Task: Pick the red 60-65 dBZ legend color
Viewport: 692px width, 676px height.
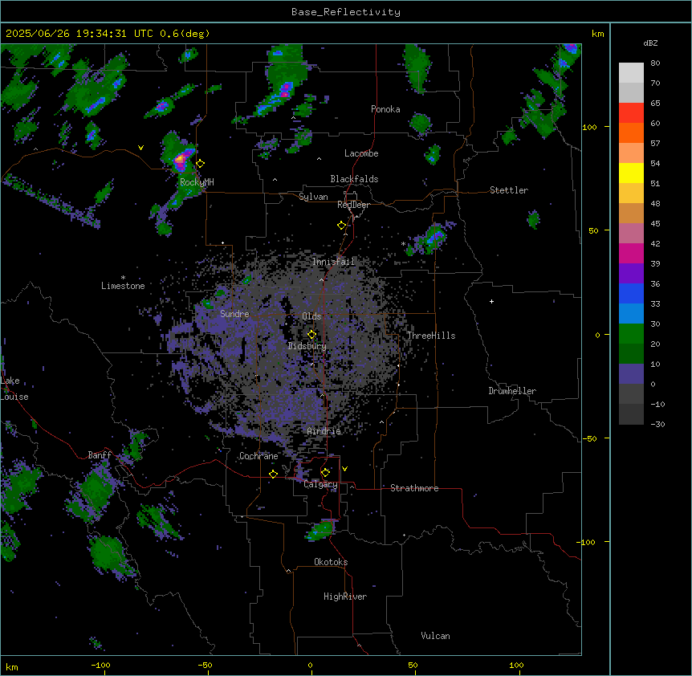Action: click(x=631, y=113)
